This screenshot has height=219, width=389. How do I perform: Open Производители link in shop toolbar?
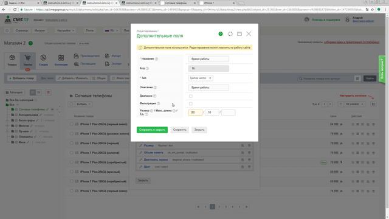90,56
